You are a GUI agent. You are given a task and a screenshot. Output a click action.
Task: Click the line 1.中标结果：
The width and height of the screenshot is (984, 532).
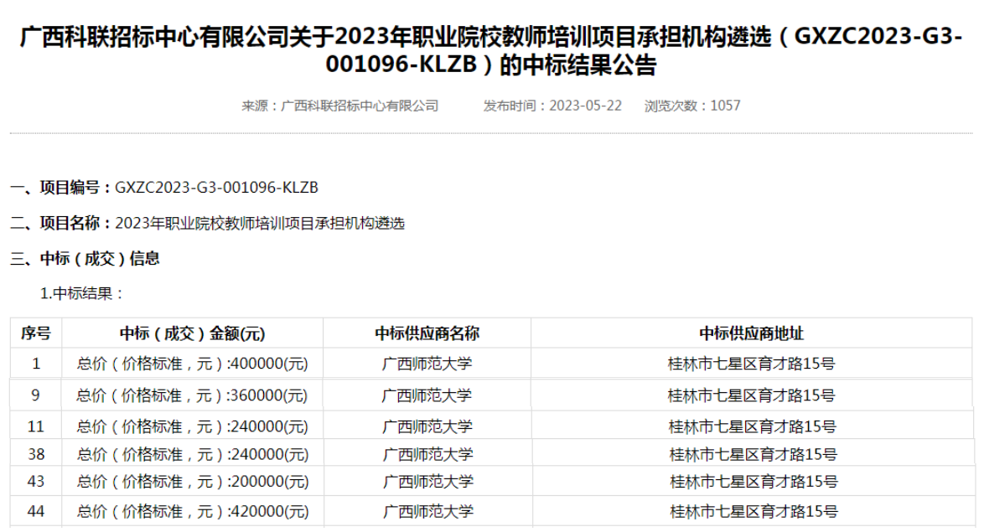point(82,293)
